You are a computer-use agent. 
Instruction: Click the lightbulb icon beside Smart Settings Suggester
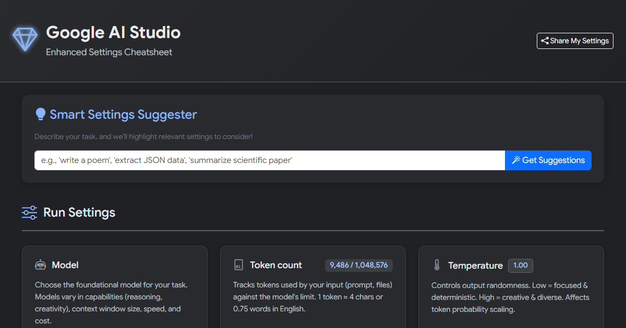[40, 115]
